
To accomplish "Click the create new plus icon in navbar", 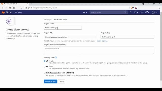I will 84,12.
